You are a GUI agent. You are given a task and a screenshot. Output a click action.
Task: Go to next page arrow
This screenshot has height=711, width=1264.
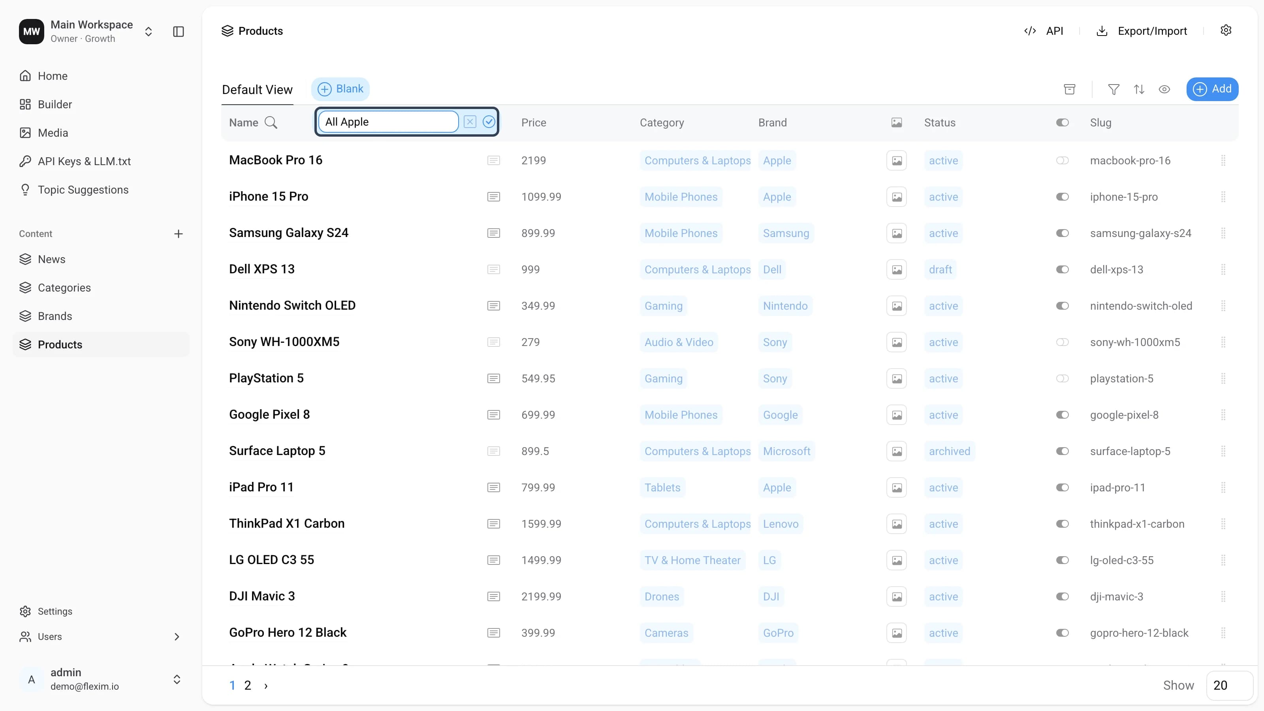(266, 685)
